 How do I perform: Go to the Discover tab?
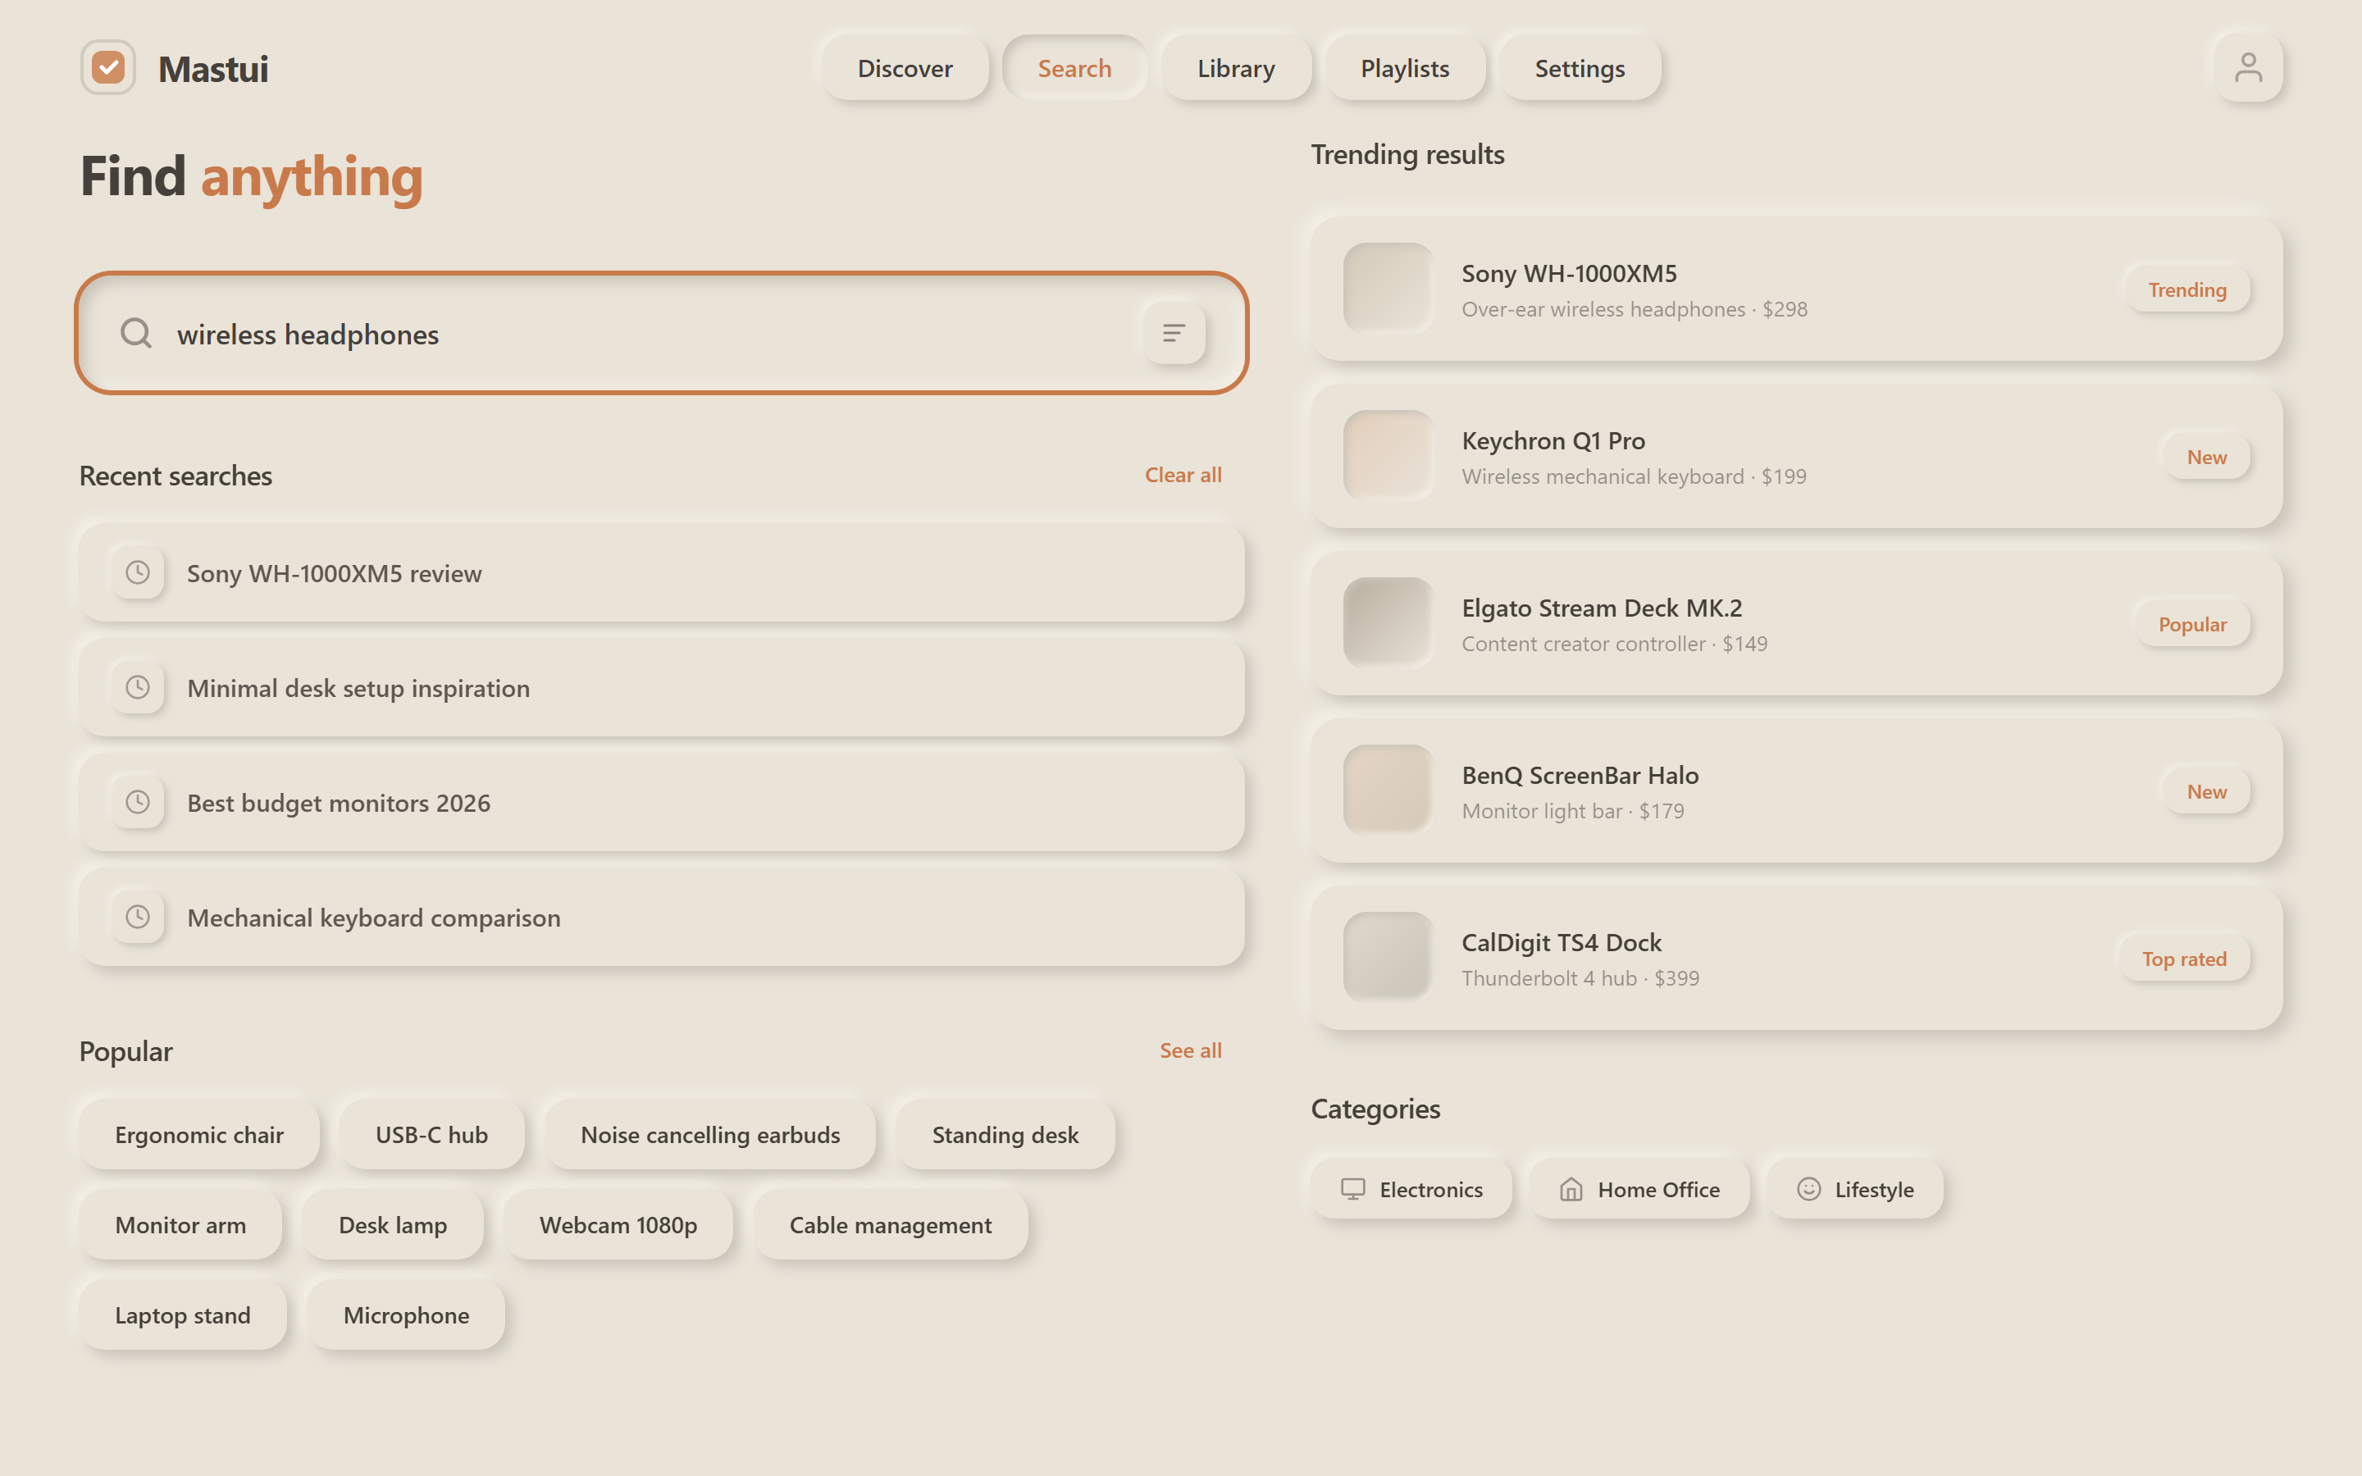click(905, 68)
